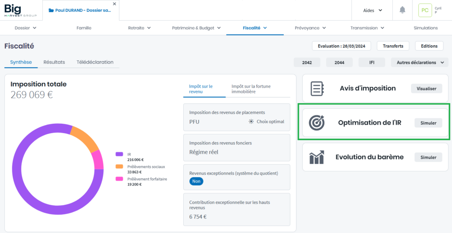Click the PC user avatar icon
The image size is (452, 233).
pos(425,10)
